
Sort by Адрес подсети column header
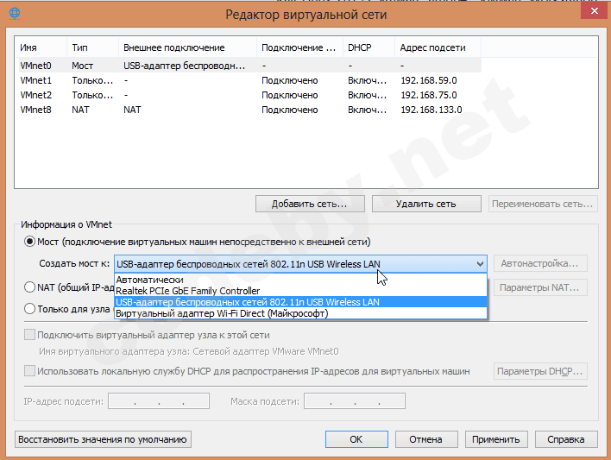[438, 47]
